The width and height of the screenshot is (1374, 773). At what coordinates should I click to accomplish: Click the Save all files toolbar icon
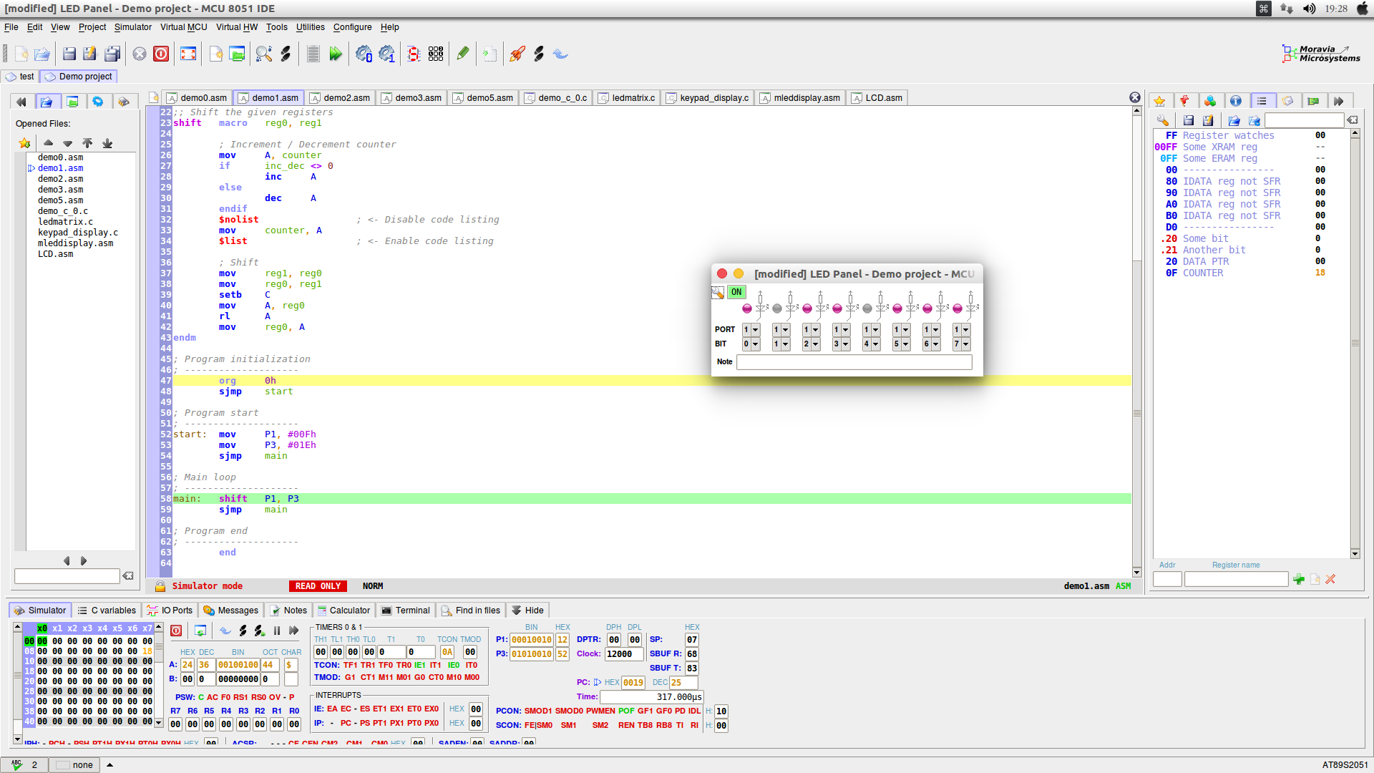coord(112,54)
